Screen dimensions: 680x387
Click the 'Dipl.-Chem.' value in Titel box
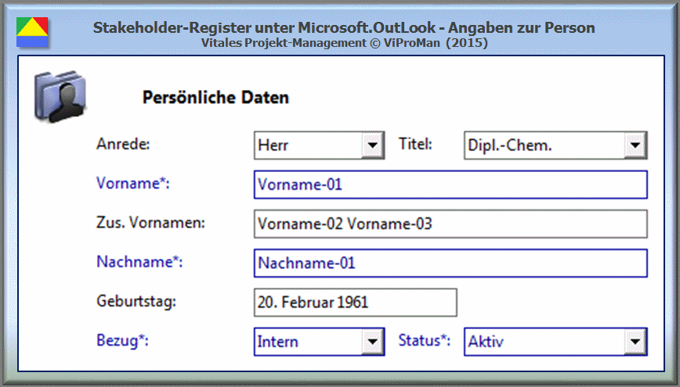509,145
